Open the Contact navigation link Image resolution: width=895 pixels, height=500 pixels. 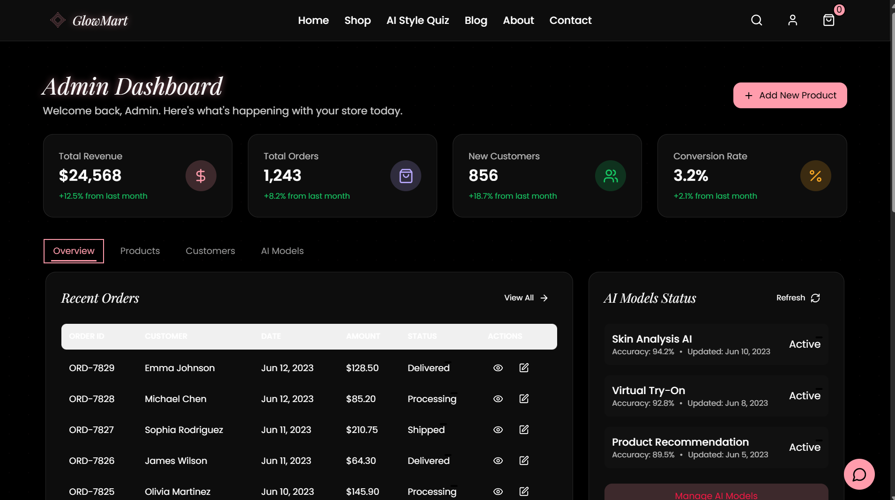[x=570, y=20]
